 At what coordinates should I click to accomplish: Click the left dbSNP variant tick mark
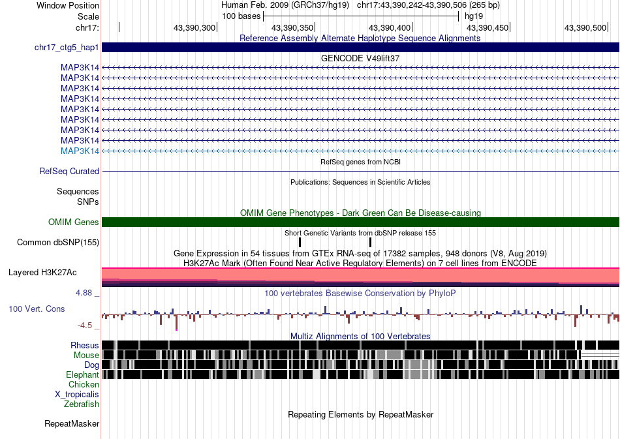(x=300, y=242)
